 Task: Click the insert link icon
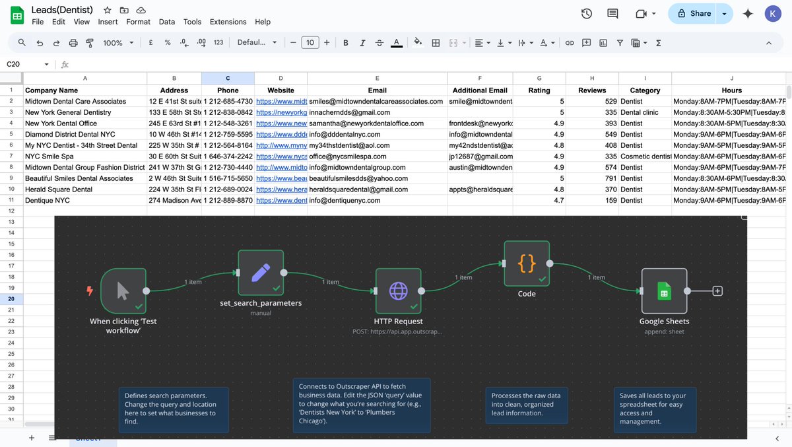tap(569, 43)
